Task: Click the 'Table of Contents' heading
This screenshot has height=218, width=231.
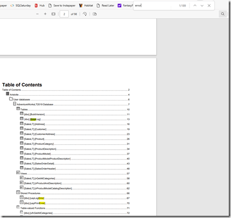Action: click(22, 85)
